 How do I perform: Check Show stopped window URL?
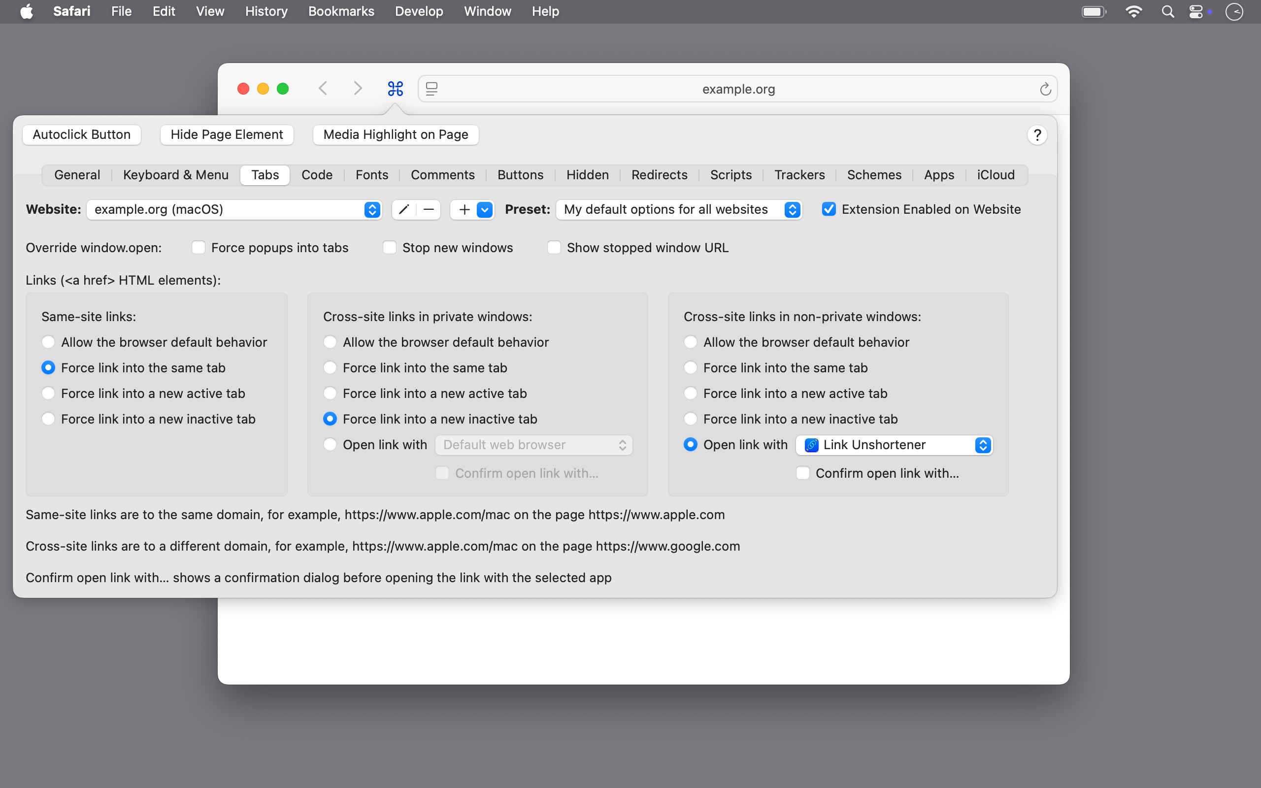[x=554, y=248]
